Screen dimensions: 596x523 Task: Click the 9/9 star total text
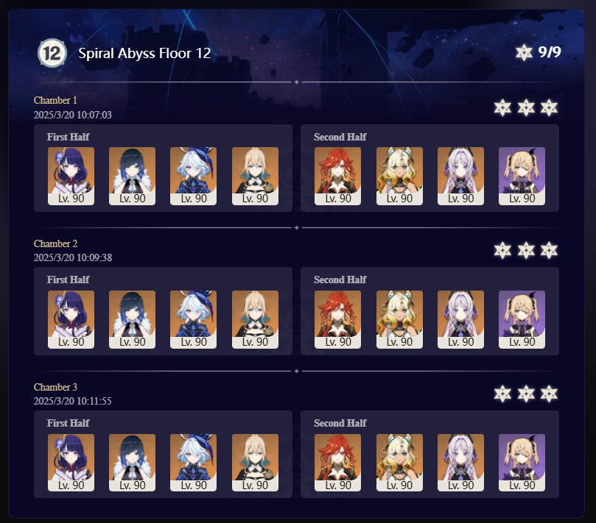(x=550, y=52)
